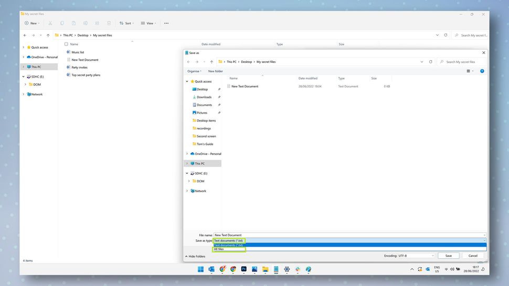The image size is (509, 286).
Task: Open Notepad from the taskbar
Action: [x=276, y=269]
